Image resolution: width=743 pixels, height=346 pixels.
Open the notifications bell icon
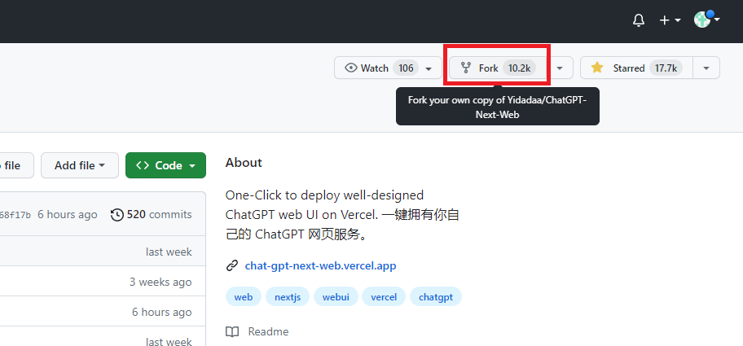[x=639, y=20]
